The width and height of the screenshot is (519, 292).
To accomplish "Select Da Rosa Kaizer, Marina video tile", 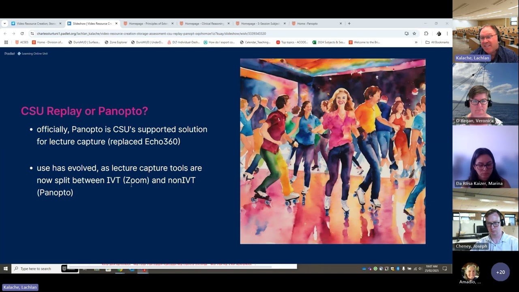I will click(486, 157).
